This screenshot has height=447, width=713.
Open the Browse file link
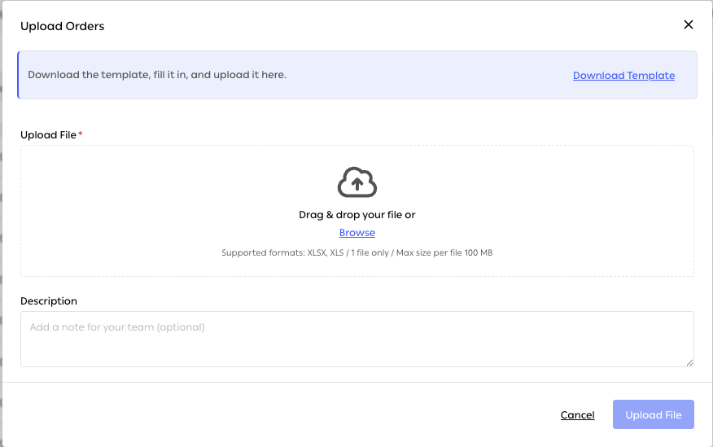pos(357,232)
